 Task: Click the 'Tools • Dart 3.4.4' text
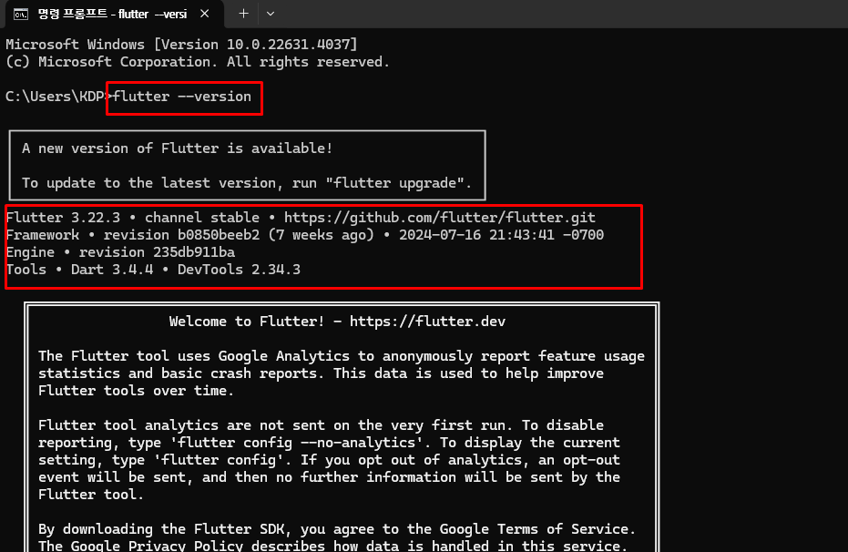pyautogui.click(x=79, y=270)
